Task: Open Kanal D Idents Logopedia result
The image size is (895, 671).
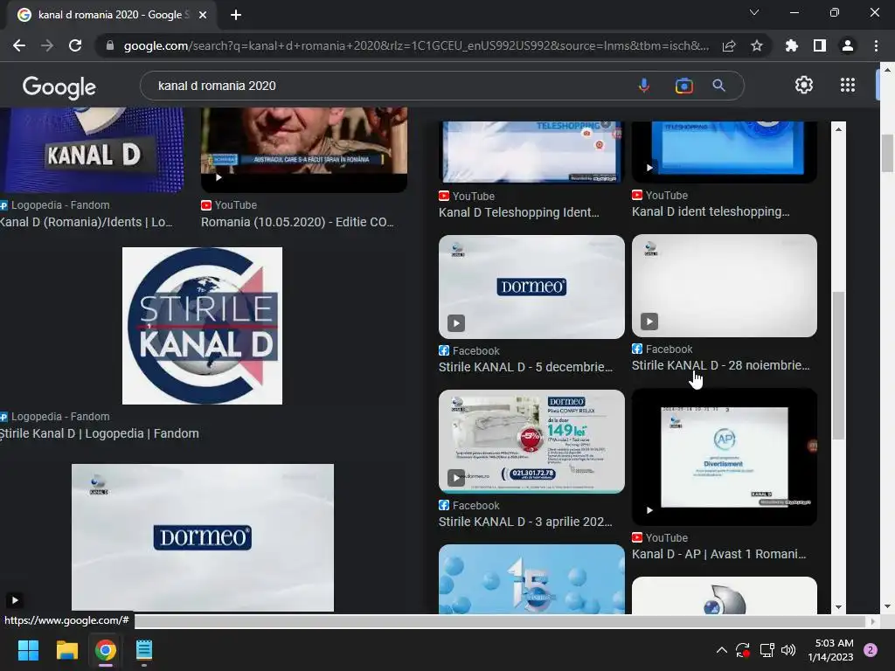Action: pos(87,222)
